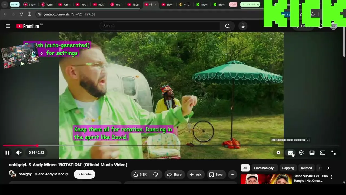Dislike the ROTATION video
Image resolution: width=346 pixels, height=195 pixels.
click(x=155, y=175)
